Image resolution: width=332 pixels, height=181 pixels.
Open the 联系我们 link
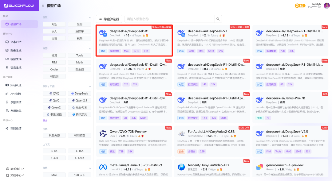click(16, 169)
